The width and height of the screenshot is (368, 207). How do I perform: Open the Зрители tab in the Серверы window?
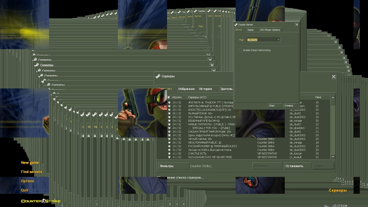click(226, 89)
